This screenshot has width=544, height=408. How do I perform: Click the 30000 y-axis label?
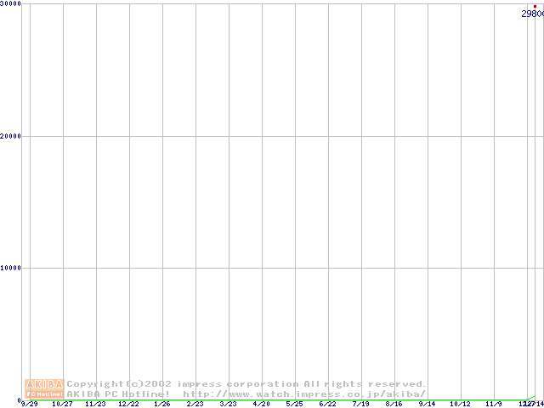[x=11, y=4]
